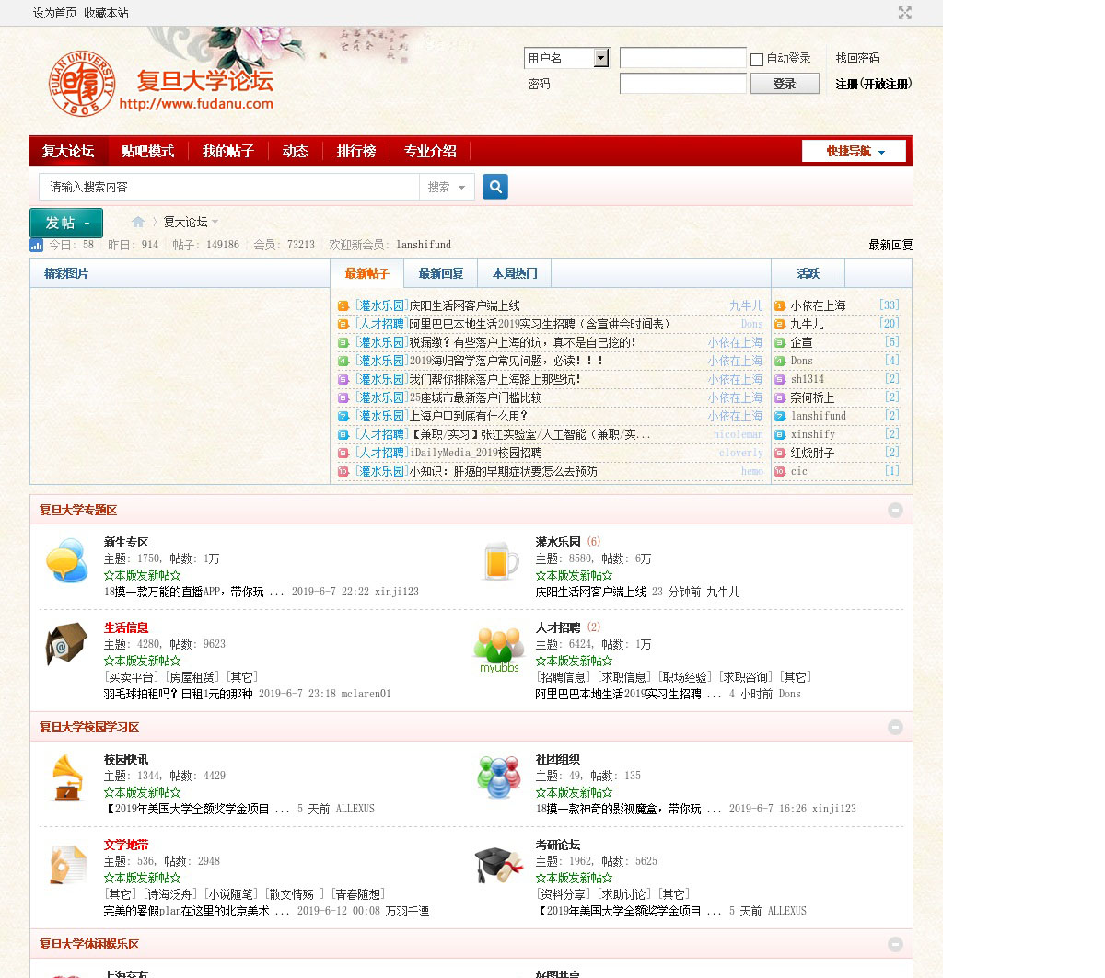Viewport: 1105px width, 978px height.
Task: Open the 考研论坛 graduation cap icon
Action: [x=499, y=865]
